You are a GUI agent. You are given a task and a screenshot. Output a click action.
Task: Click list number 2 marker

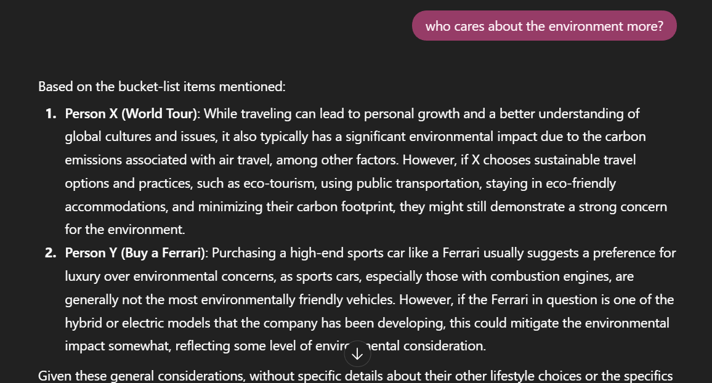click(51, 253)
